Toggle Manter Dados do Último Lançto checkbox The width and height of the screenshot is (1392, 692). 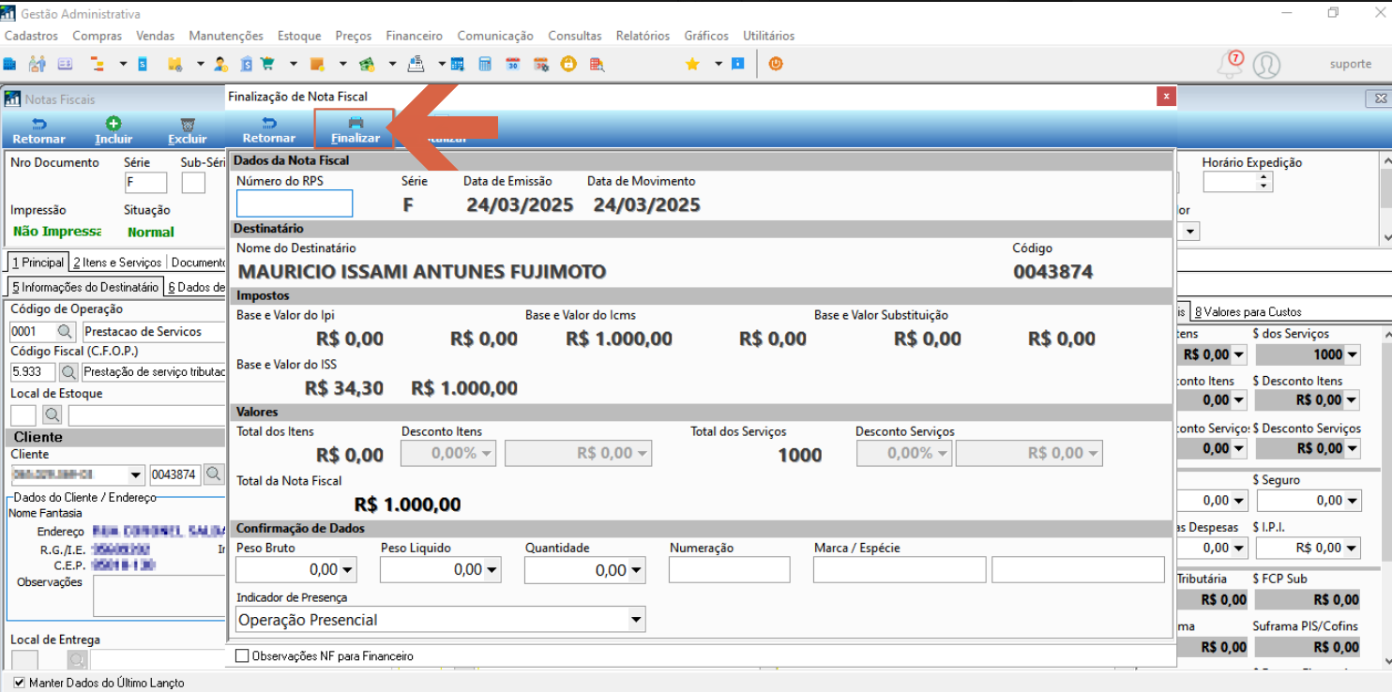coord(20,683)
